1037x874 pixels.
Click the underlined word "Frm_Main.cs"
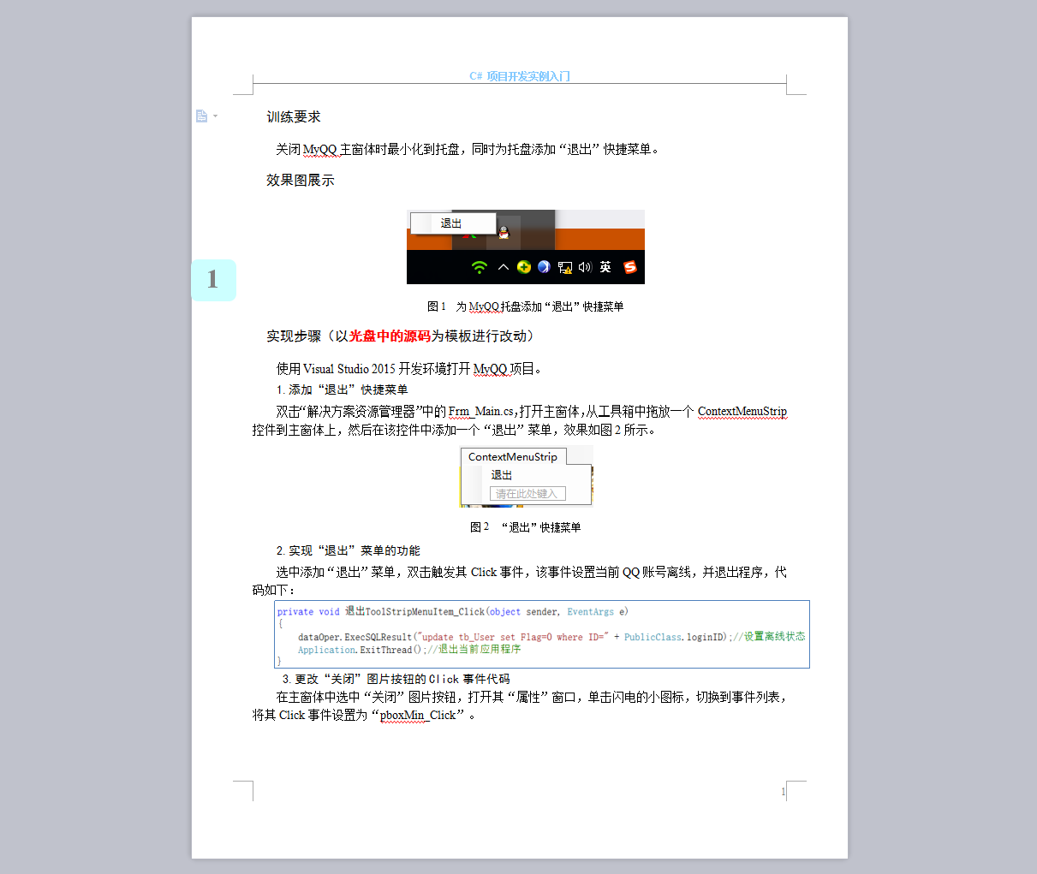pyautogui.click(x=481, y=412)
